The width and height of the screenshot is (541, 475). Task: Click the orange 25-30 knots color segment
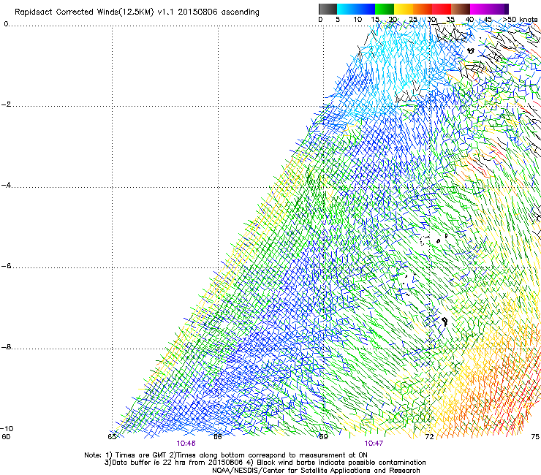(423, 9)
